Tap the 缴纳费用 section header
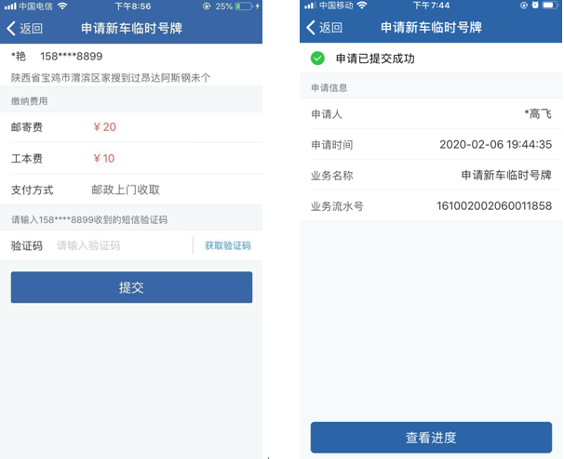Viewport: 564px width, 459px height. tap(29, 101)
